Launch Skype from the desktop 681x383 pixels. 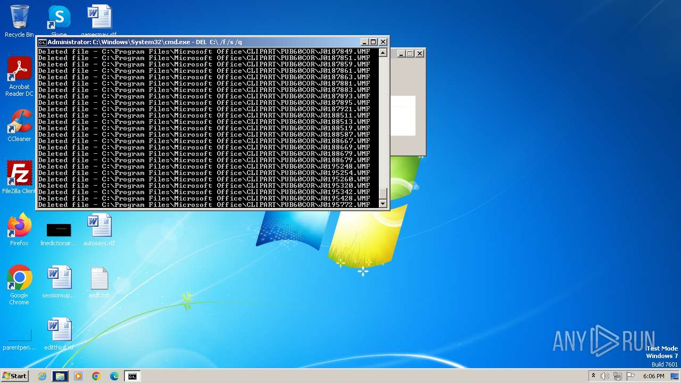pos(59,20)
